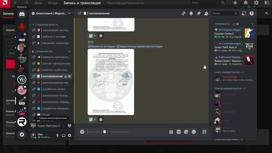Viewport: 272px width, 153px height.
Task: Select the R logo server icon
Action: coord(22,122)
